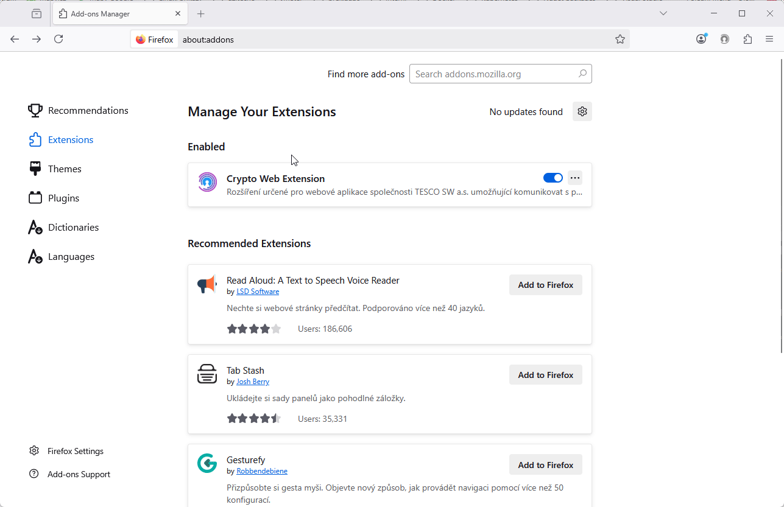
Task: Click the 'Recommended Extensions' heading
Action: click(249, 243)
